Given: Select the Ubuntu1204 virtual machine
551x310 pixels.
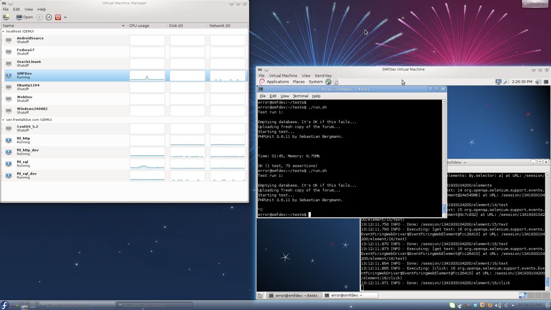Looking at the screenshot, I should pyautogui.click(x=124, y=87).
